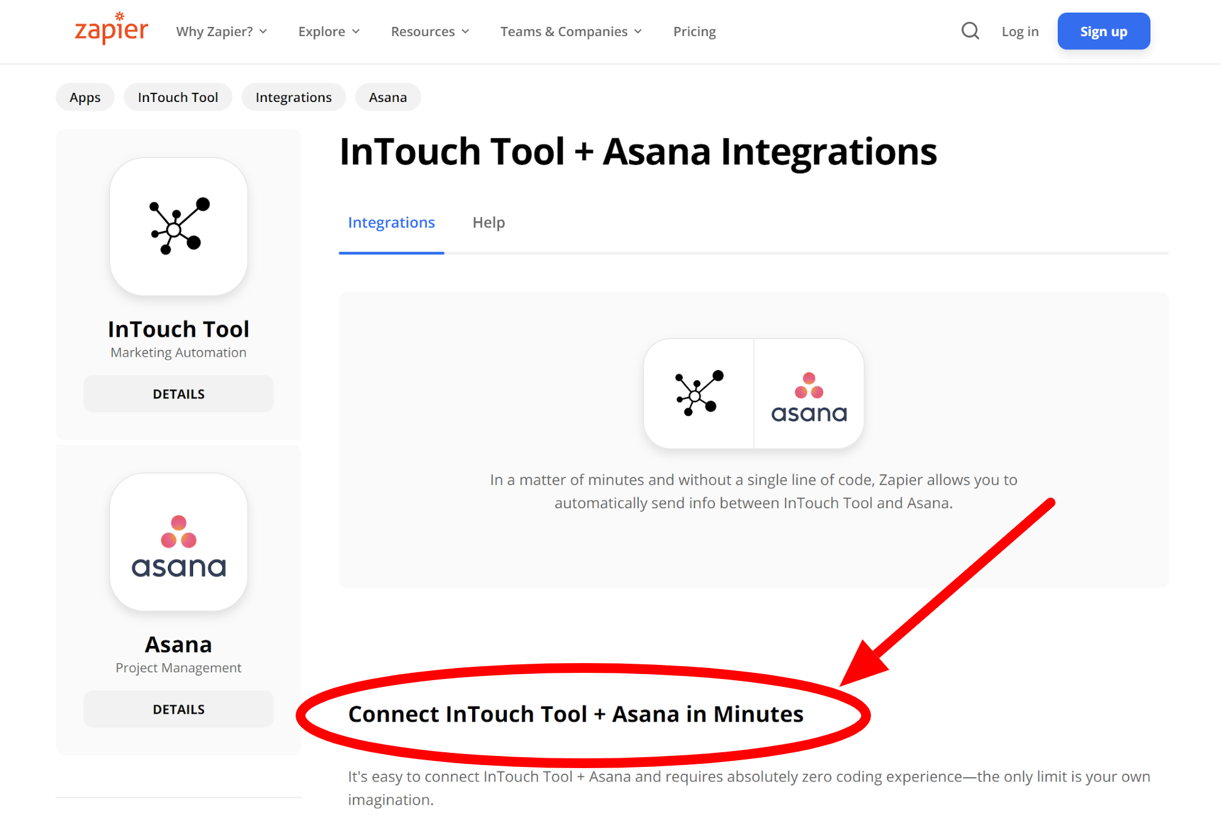Select the InTouch Tool breadcrumb
Image resolution: width=1221 pixels, height=831 pixels.
coord(178,97)
